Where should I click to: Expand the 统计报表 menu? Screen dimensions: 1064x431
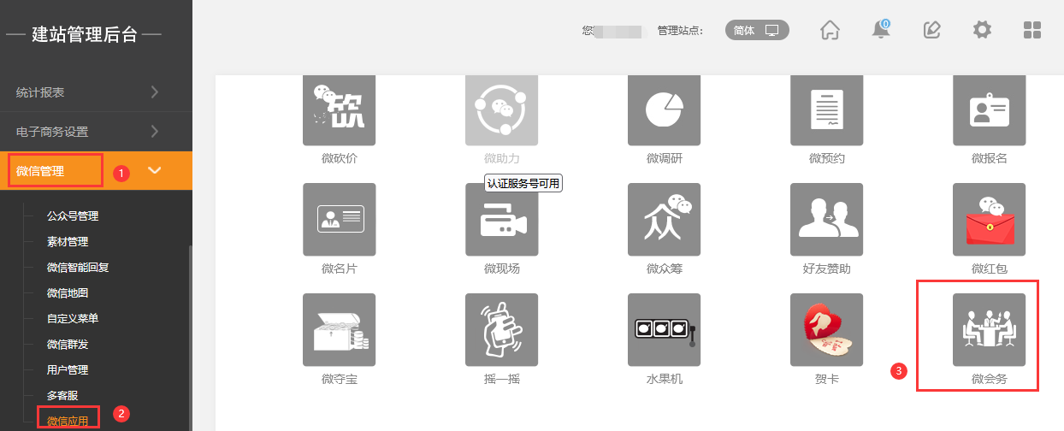(96, 92)
